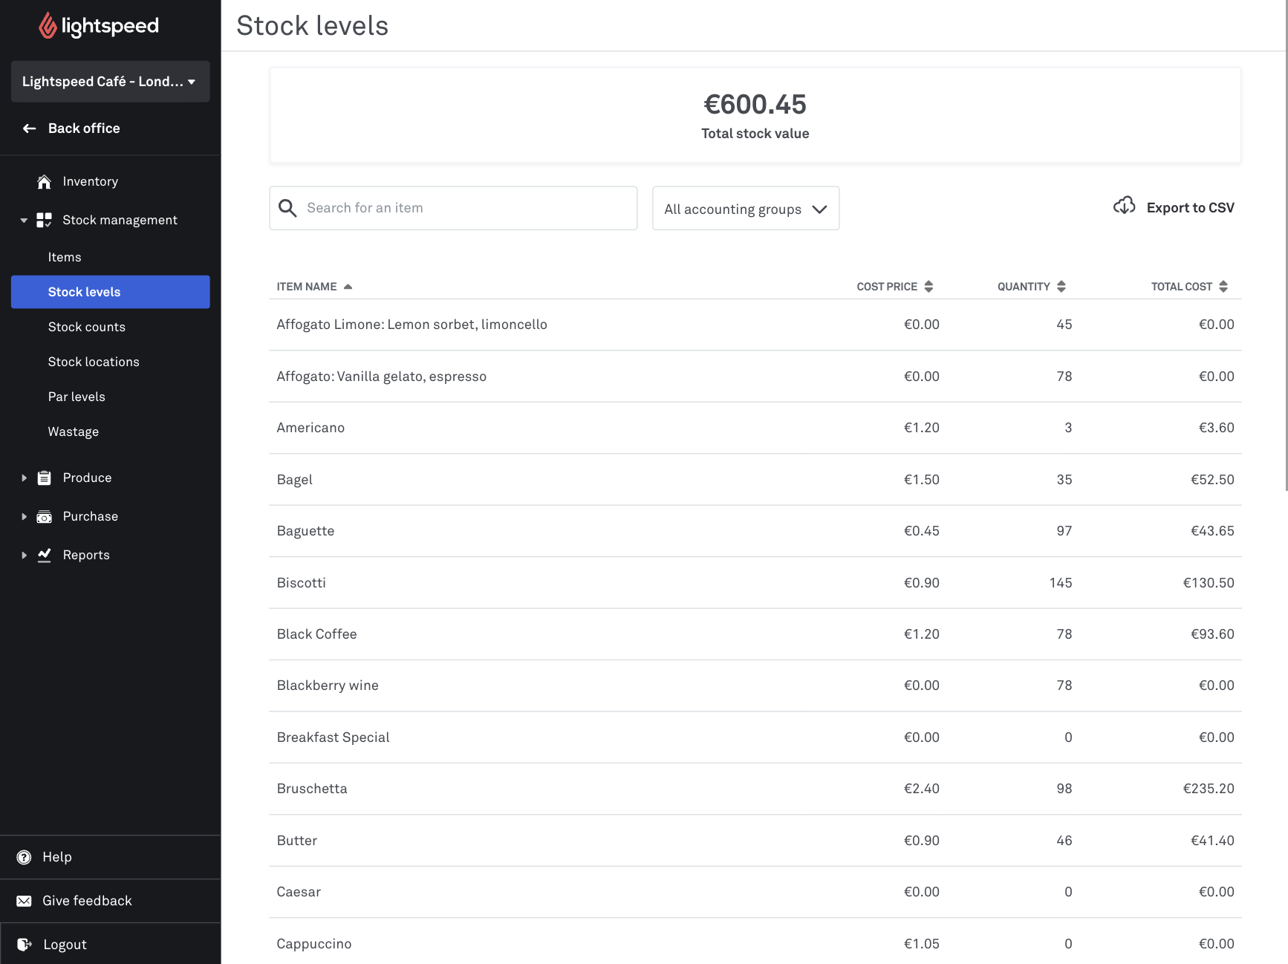The width and height of the screenshot is (1288, 964).
Task: Click the Lightspeed flame logo
Action: pyautogui.click(x=48, y=25)
